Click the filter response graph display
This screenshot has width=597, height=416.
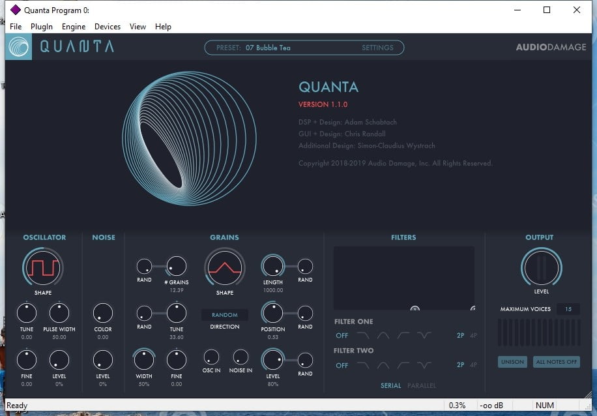[404, 278]
